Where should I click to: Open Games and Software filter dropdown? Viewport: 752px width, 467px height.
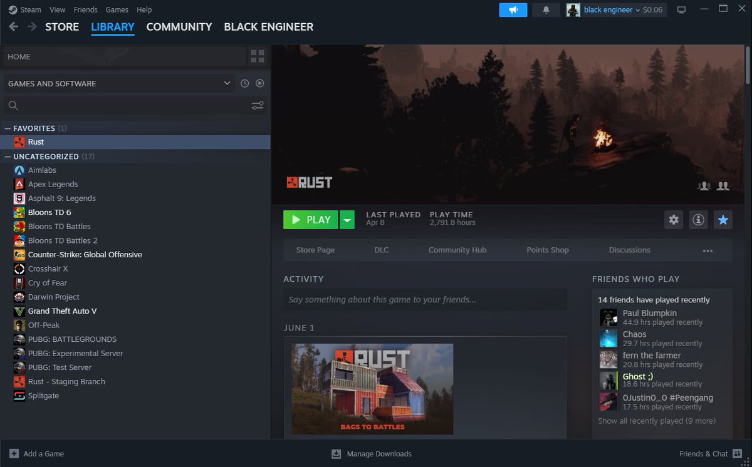coord(119,83)
